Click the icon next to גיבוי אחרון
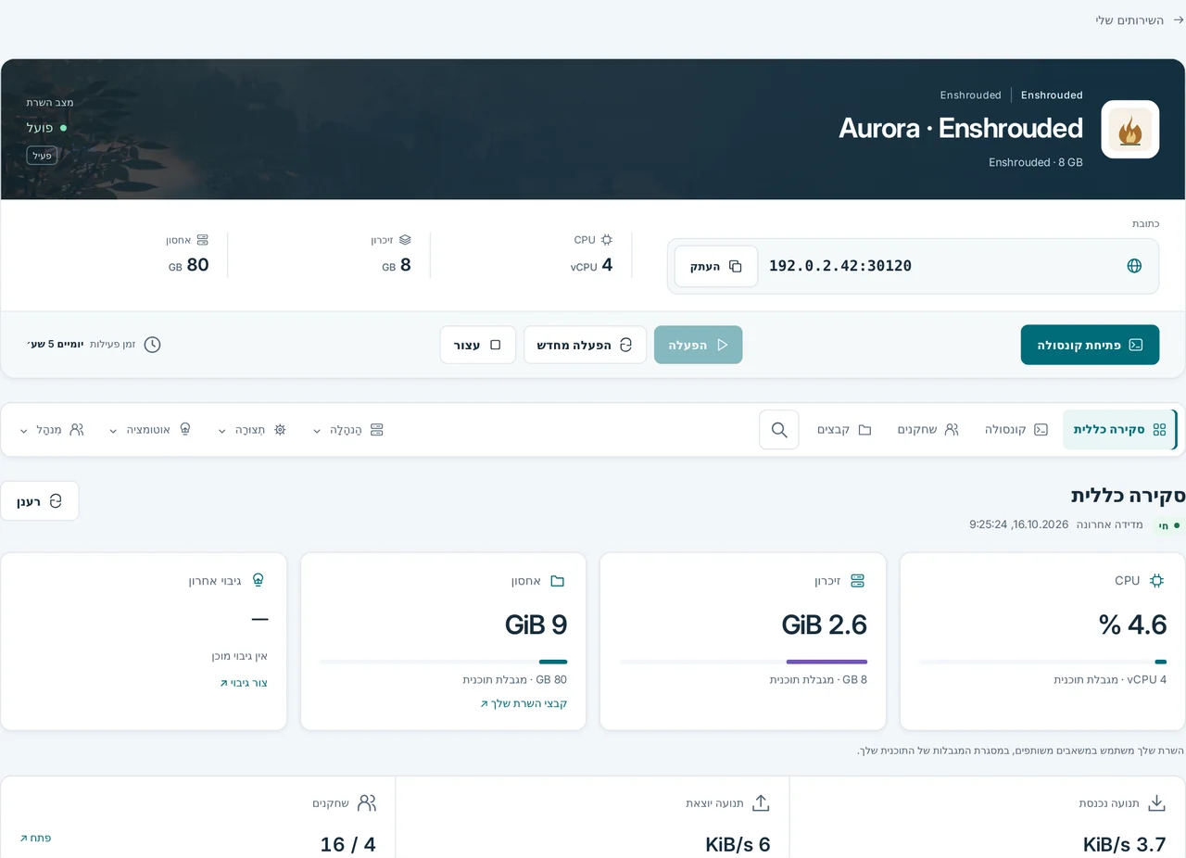 (258, 581)
